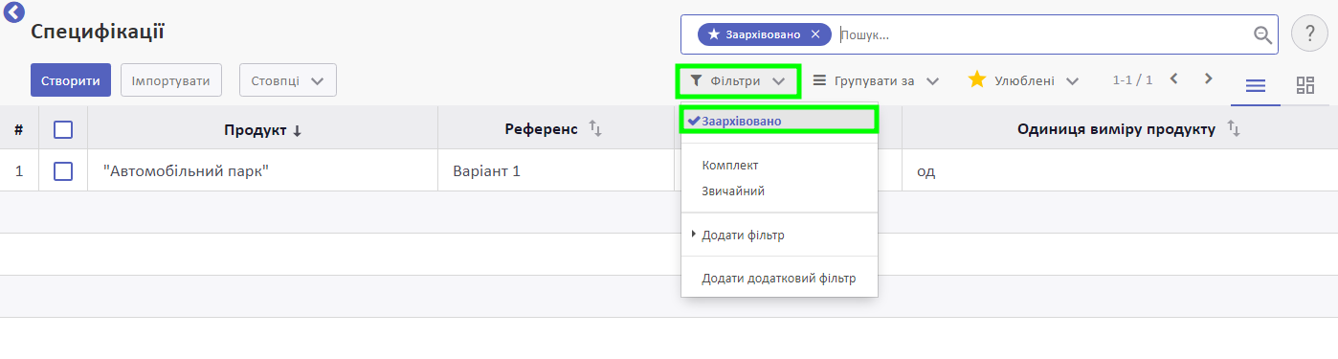Image resolution: width=1338 pixels, height=359 pixels.
Task: Expand the Групувати за dropdown
Action: (x=875, y=81)
